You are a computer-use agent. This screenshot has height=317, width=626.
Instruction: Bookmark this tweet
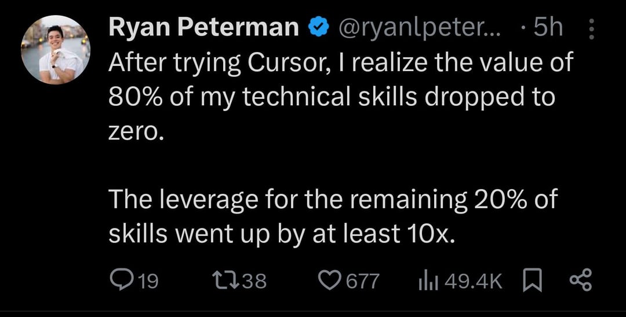(531, 281)
